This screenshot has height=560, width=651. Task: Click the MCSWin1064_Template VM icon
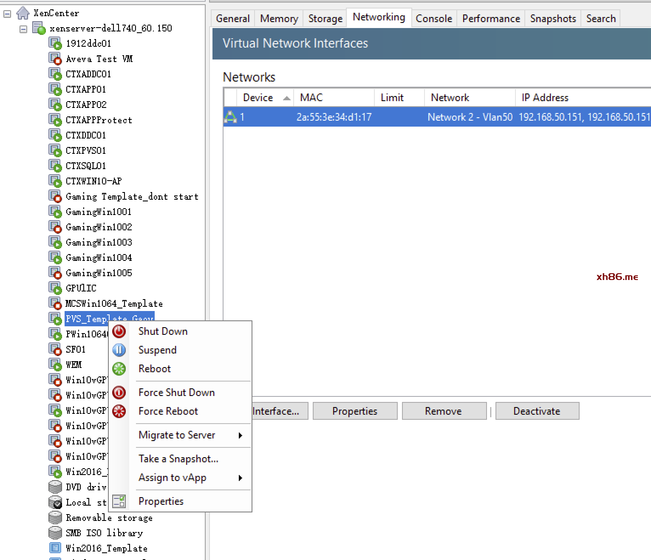click(55, 303)
